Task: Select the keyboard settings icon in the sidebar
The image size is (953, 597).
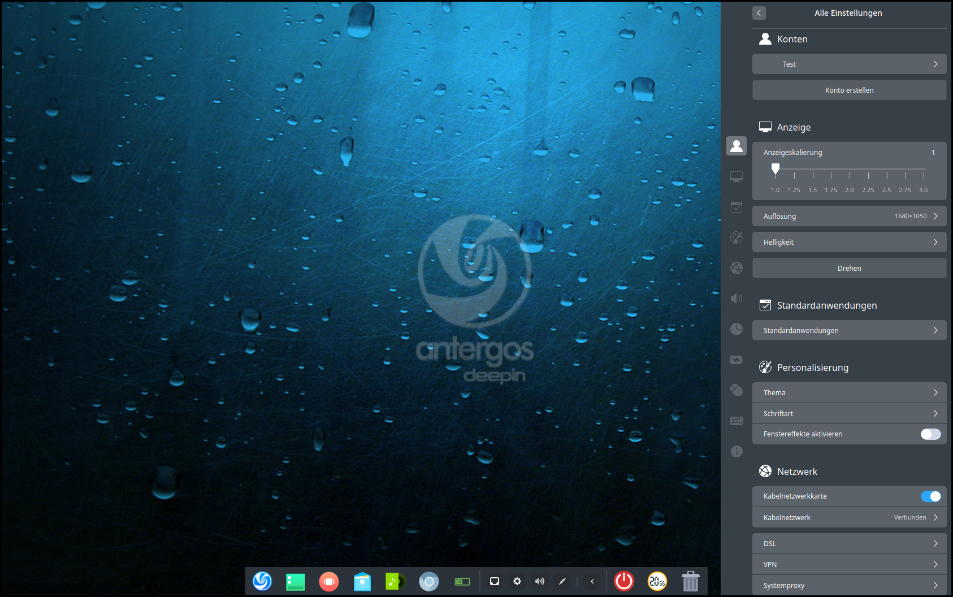Action: pos(737,421)
